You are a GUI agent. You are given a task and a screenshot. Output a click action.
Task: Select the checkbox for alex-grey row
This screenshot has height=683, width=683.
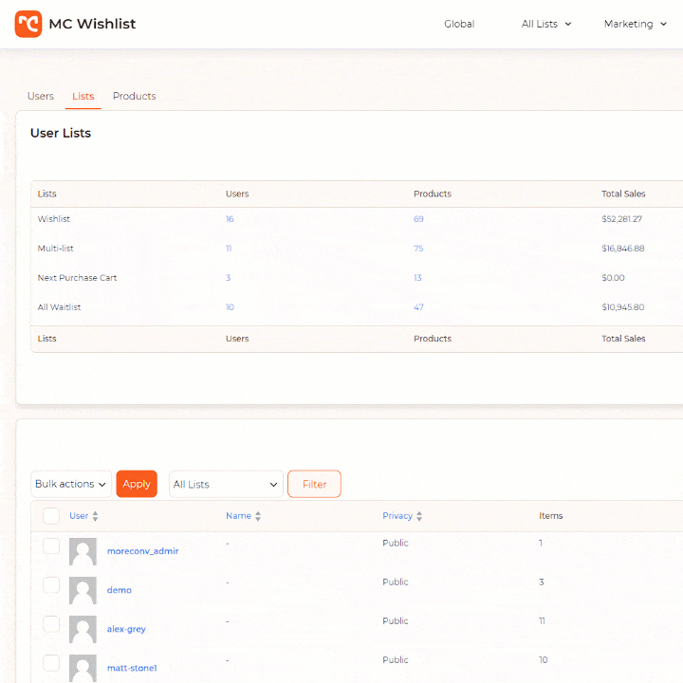(51, 624)
